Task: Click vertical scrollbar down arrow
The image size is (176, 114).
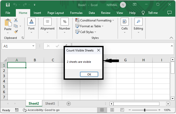Action: (173, 98)
